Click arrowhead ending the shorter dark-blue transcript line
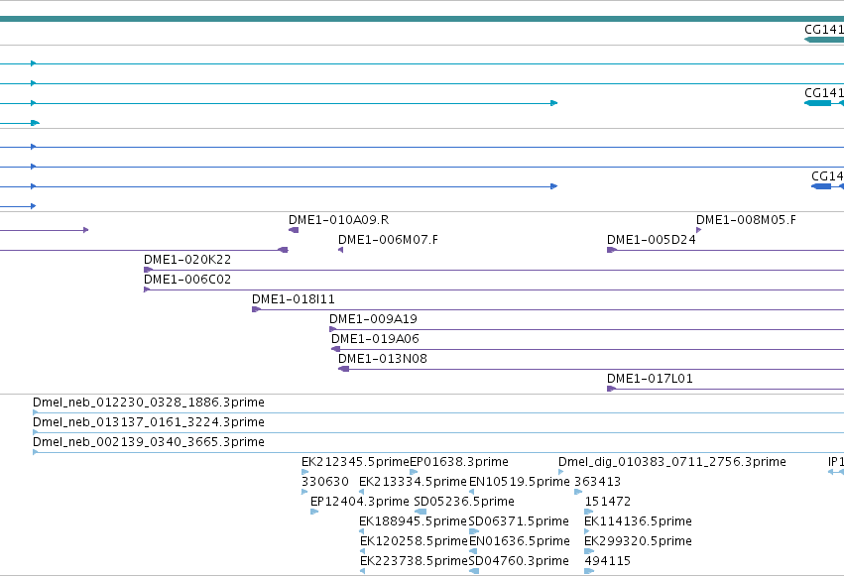The image size is (844, 576). click(553, 186)
